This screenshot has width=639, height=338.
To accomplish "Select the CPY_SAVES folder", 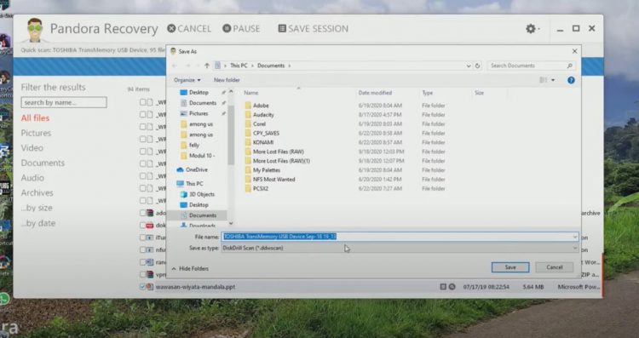I will (266, 133).
